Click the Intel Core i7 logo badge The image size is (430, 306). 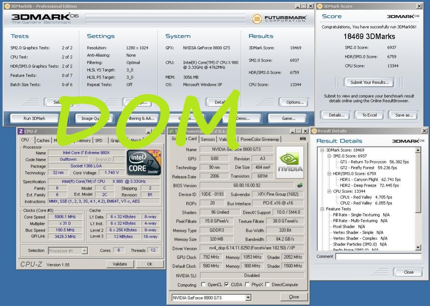(144, 162)
